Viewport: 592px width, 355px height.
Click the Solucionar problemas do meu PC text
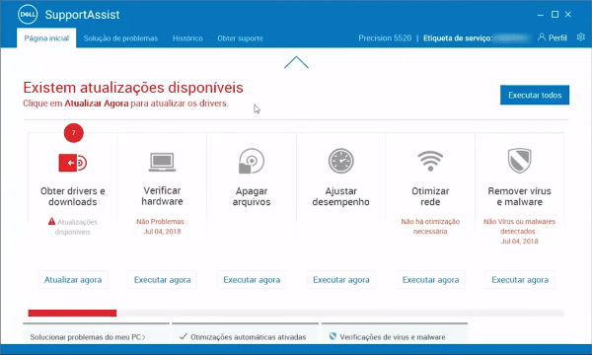coord(85,337)
